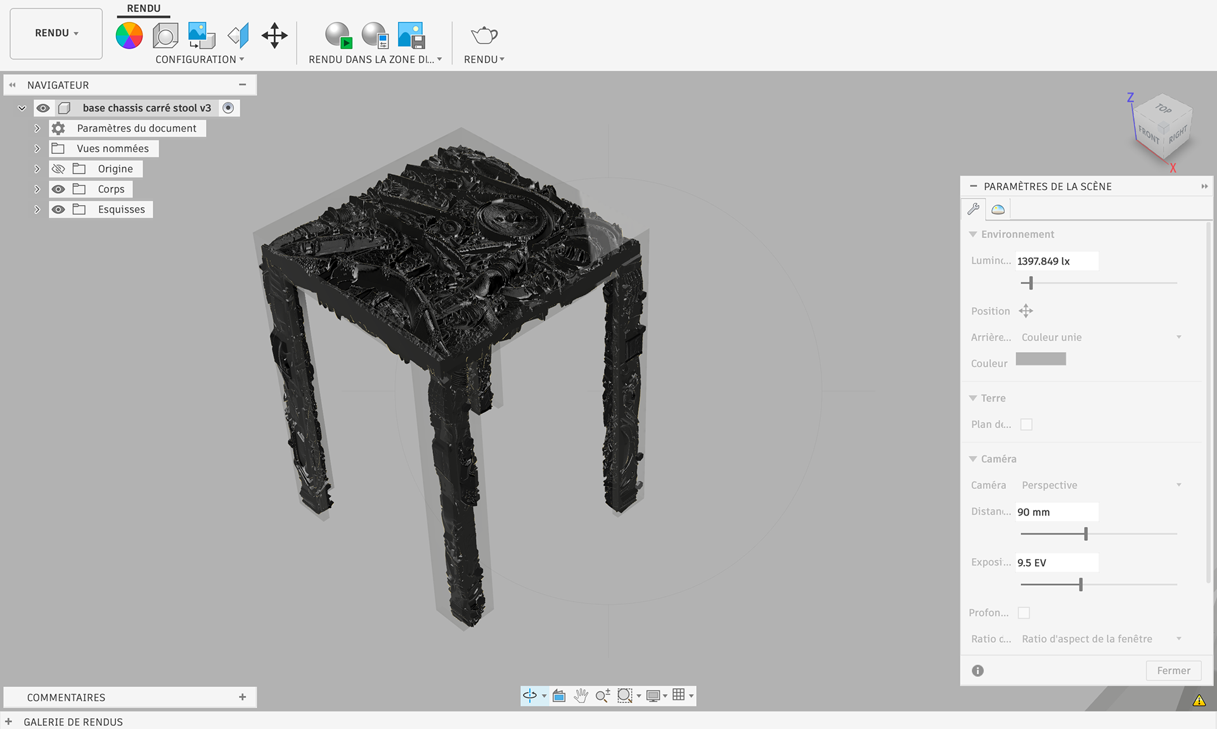Click the Capture Image icon

tap(411, 35)
